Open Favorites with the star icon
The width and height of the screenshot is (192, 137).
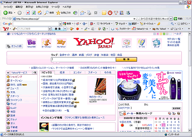(64, 13)
